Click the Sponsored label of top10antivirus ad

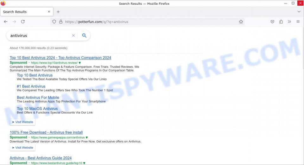pyautogui.click(x=18, y=63)
